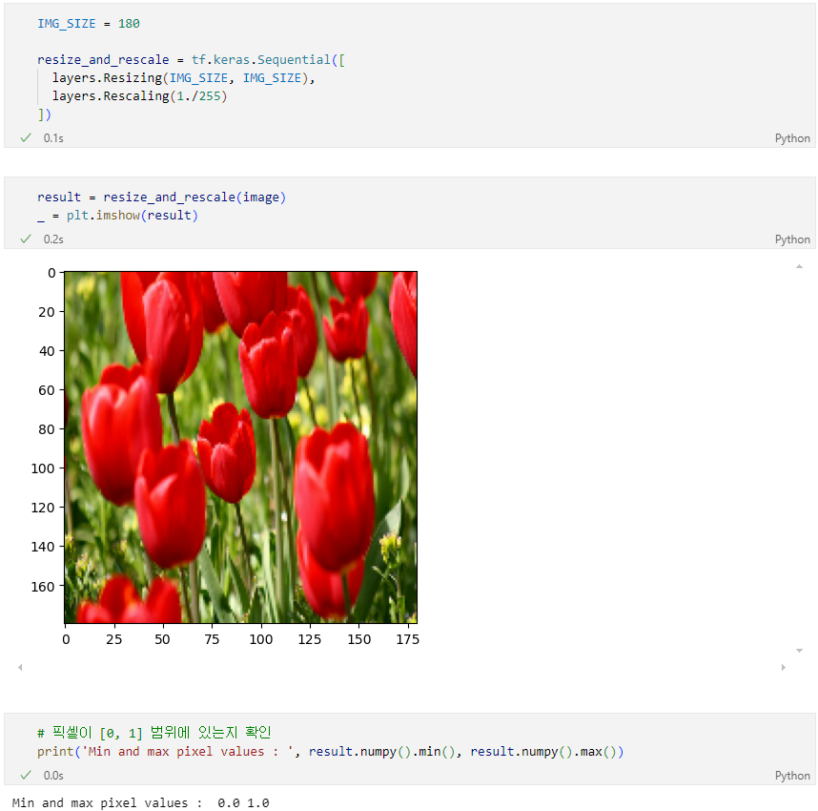Click the success checkmark beside 0.1s
This screenshot has width=818, height=811.
26,137
